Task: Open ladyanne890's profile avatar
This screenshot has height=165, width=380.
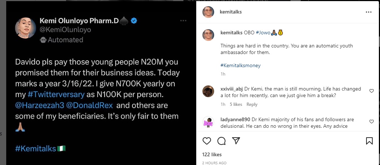Action: point(208,123)
